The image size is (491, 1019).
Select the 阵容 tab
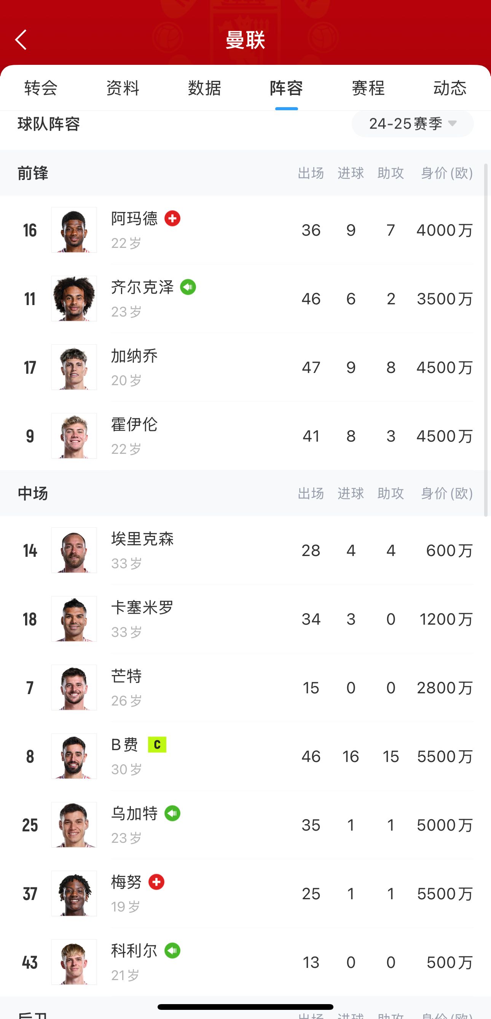[x=287, y=88]
